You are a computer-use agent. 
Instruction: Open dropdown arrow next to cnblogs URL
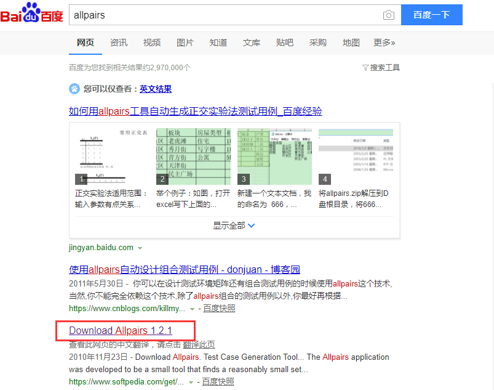pyautogui.click(x=192, y=309)
